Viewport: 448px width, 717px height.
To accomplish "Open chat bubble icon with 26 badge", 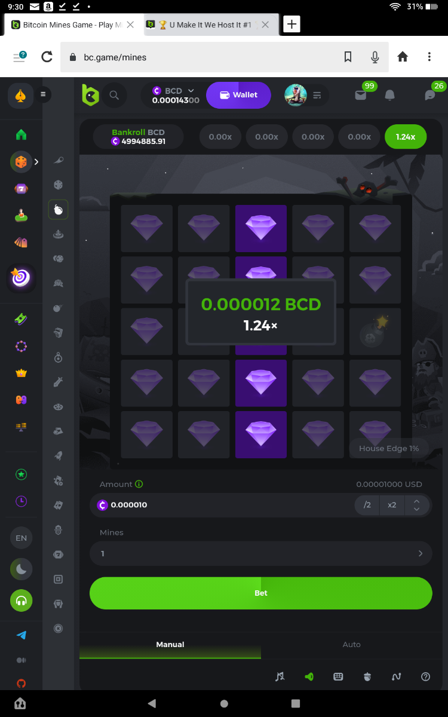I will [x=429, y=95].
